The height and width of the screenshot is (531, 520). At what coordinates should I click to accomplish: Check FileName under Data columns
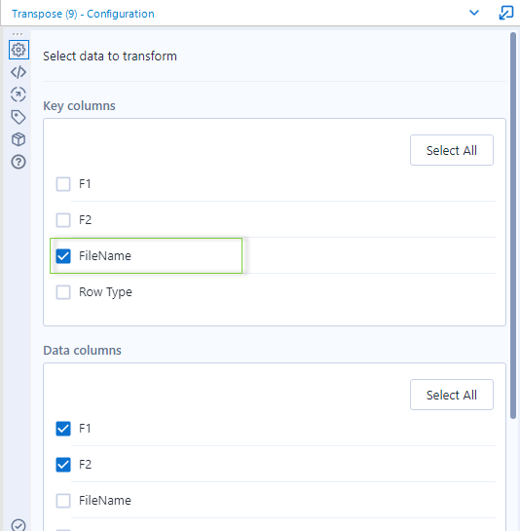pyautogui.click(x=63, y=501)
